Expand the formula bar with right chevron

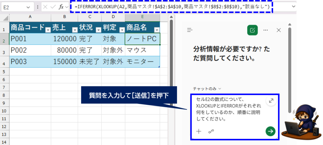(294, 7)
